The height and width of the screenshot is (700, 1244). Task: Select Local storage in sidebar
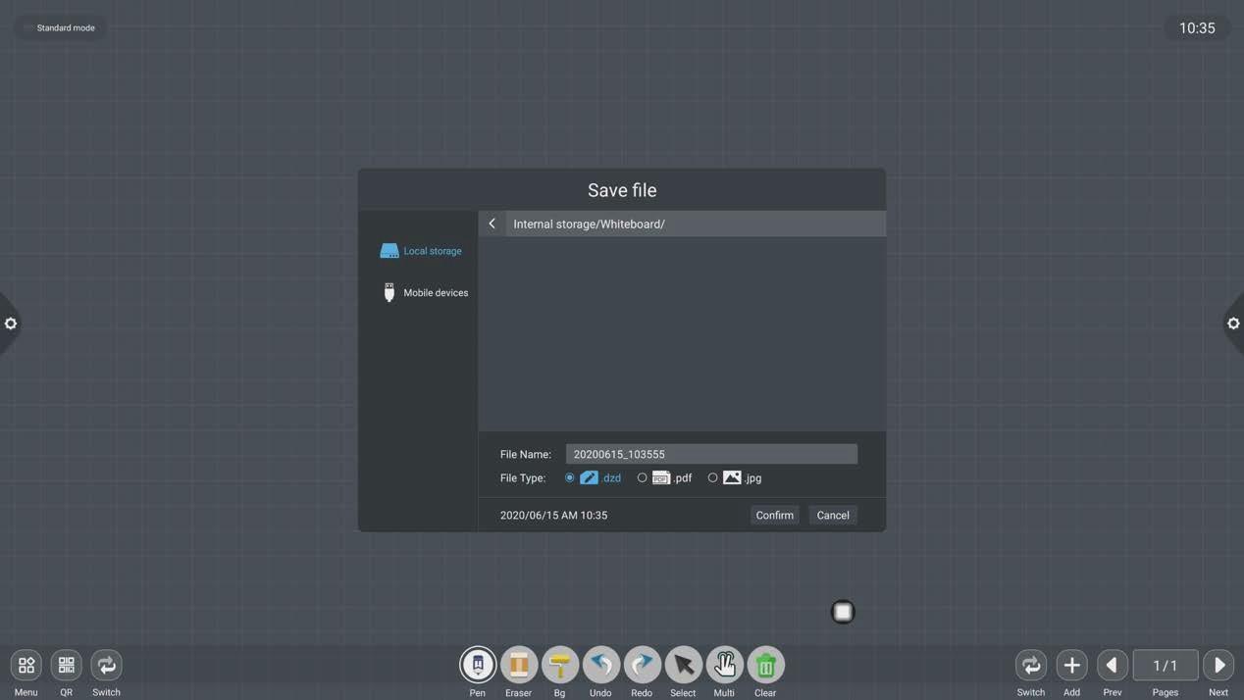coord(422,251)
